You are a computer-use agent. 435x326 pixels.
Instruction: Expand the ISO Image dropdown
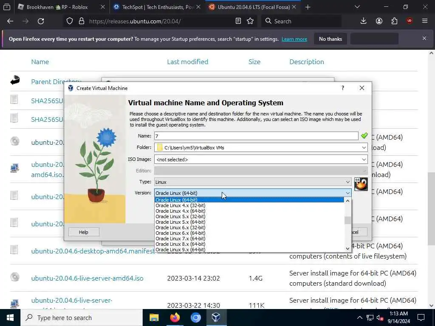364,160
